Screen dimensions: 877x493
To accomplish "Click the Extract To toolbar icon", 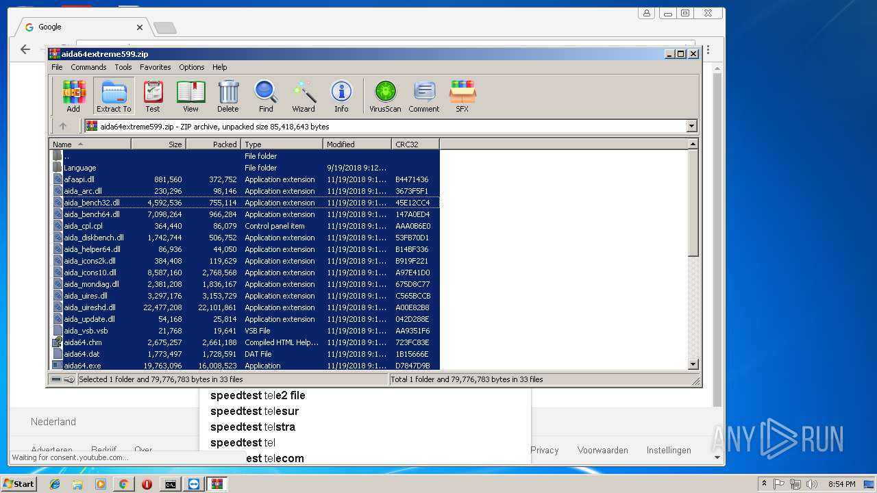I will coord(114,96).
